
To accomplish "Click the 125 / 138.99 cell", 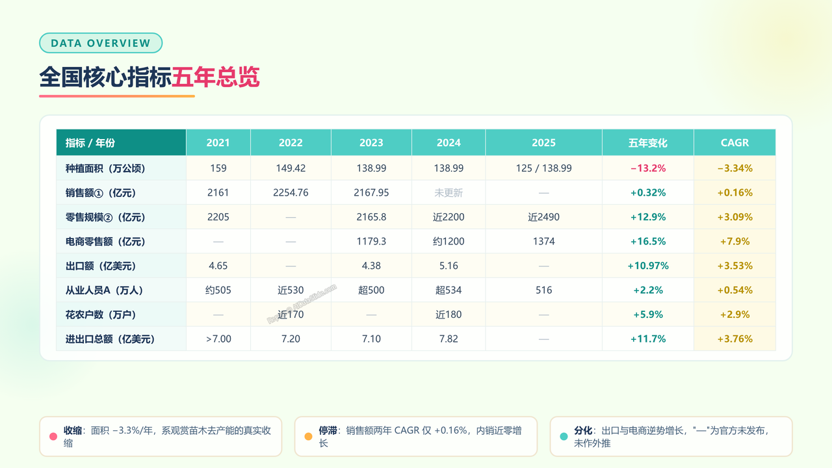I will [x=544, y=168].
